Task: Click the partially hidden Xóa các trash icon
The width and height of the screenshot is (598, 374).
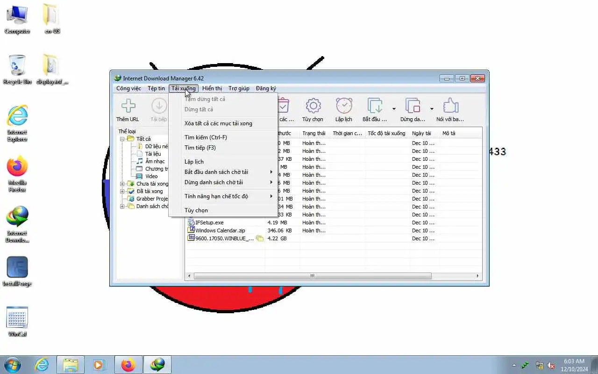Action: click(x=284, y=106)
